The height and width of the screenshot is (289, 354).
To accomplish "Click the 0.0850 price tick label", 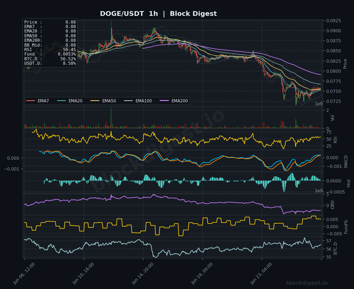I will [x=333, y=51].
